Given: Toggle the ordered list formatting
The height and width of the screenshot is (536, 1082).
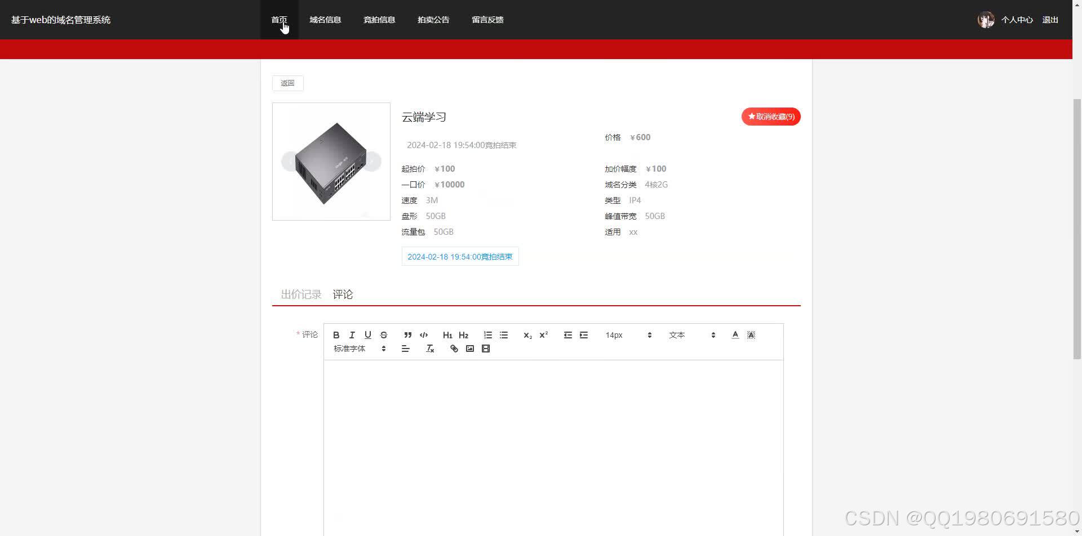Looking at the screenshot, I should [x=487, y=334].
